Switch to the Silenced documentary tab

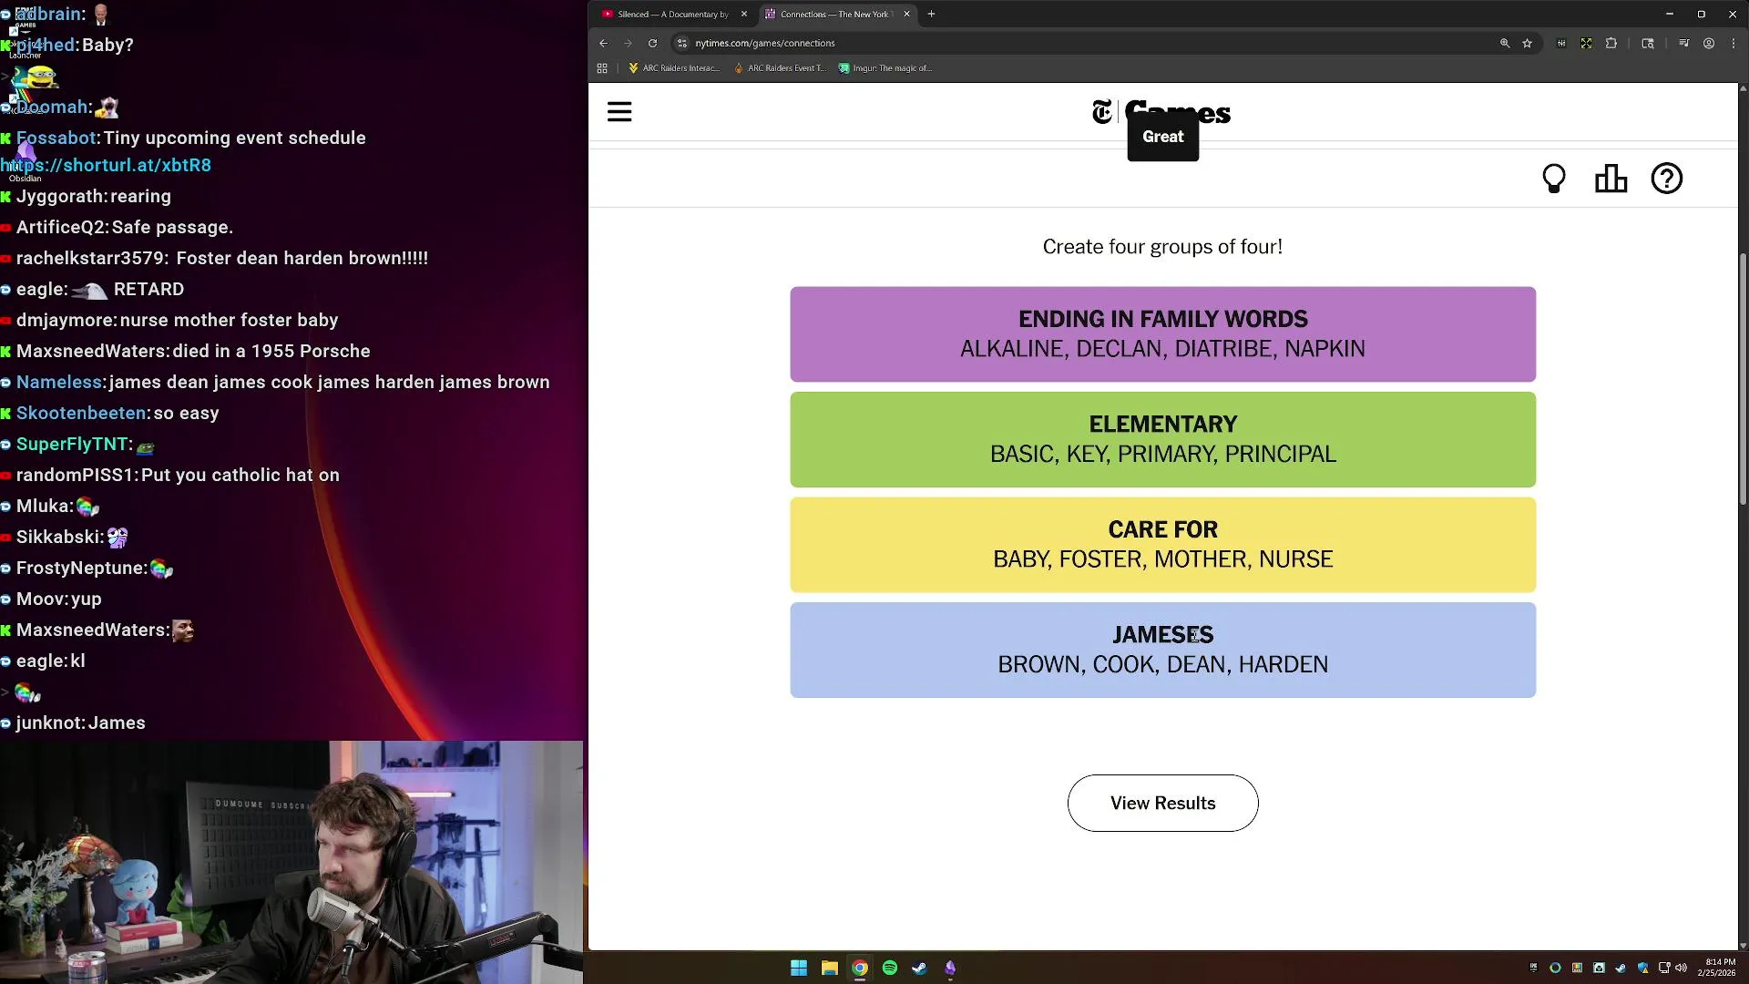pyautogui.click(x=672, y=14)
